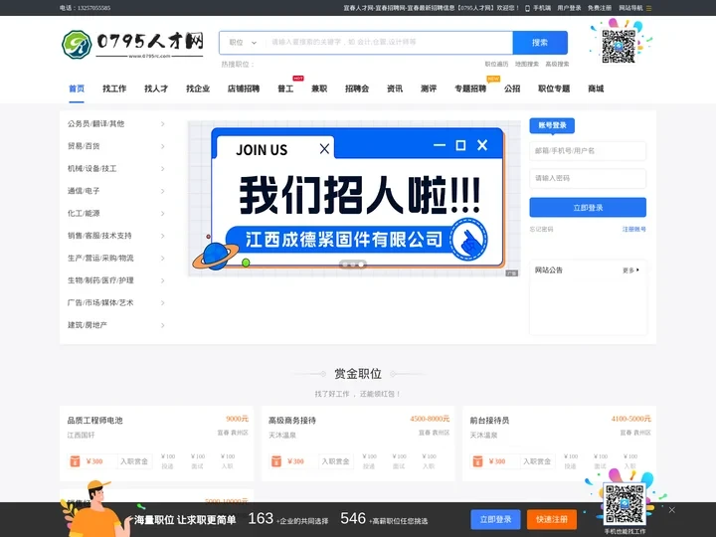The height and width of the screenshot is (537, 716).
Task: Open the 找工作 nav item
Action: pyautogui.click(x=114, y=89)
